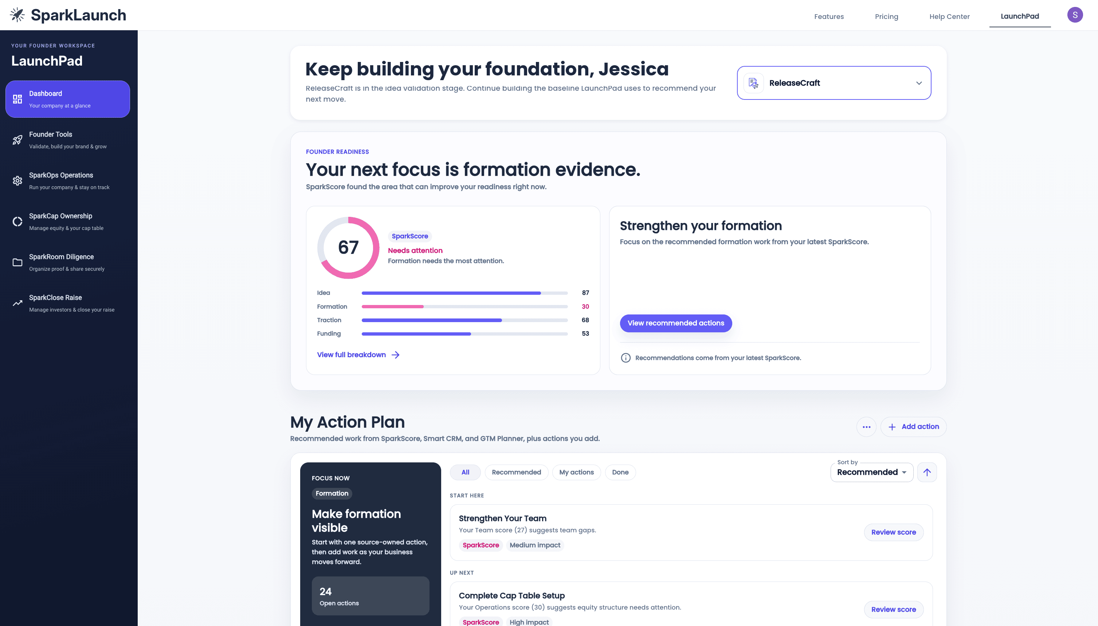Click the Founder Tools rocket icon
The image size is (1098, 626).
tap(17, 140)
